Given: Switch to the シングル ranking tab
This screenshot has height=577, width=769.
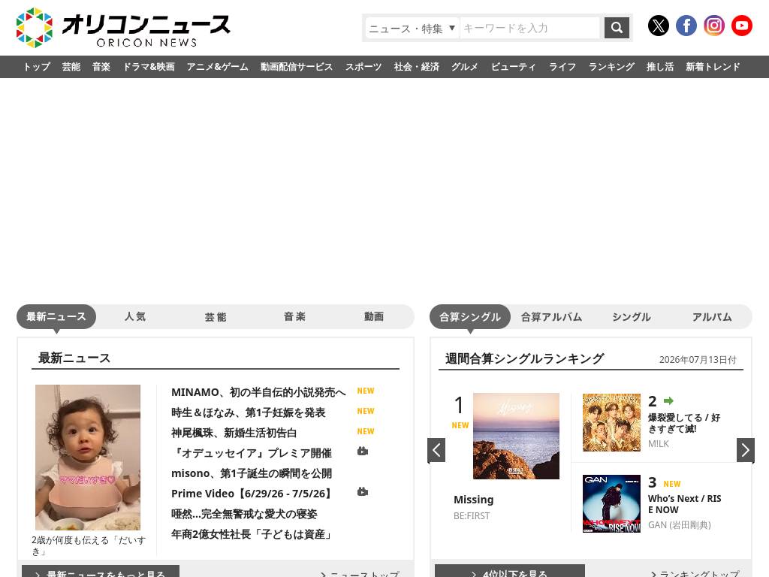Looking at the screenshot, I should coord(632,317).
